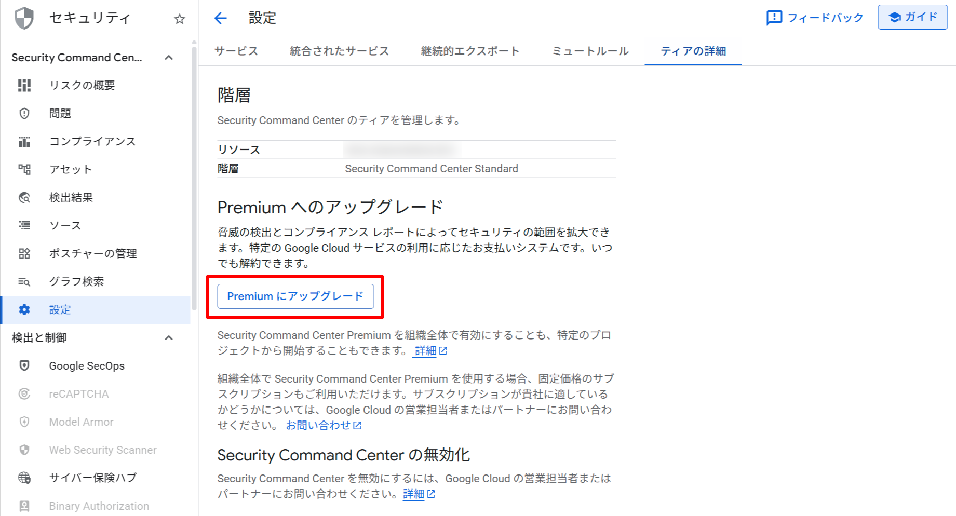Click the back arrow next to 設定

coord(221,19)
